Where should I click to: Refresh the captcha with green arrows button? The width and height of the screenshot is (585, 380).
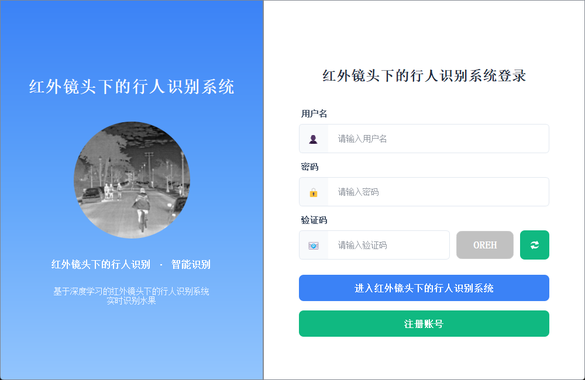pos(534,245)
